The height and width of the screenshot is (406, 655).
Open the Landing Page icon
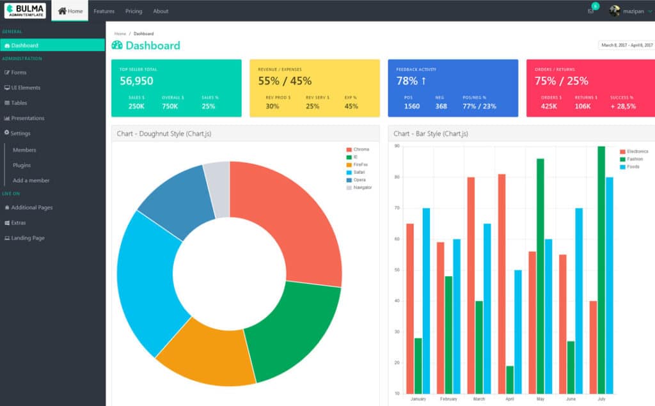click(8, 238)
